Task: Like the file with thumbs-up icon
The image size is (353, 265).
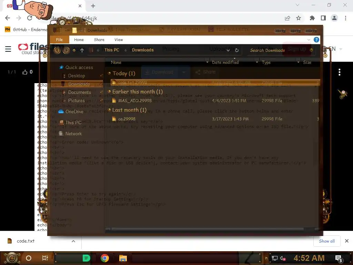Action: tap(25, 72)
